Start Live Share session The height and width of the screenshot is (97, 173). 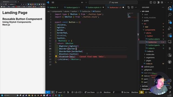click(x=89, y=92)
